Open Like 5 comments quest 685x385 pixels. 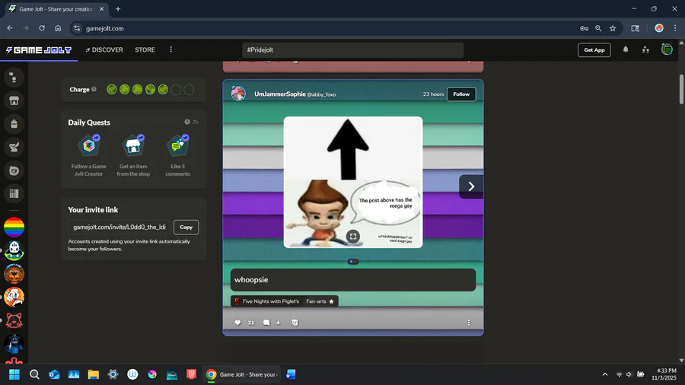pyautogui.click(x=178, y=155)
